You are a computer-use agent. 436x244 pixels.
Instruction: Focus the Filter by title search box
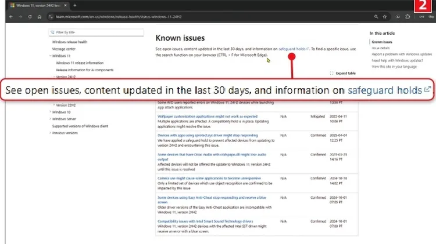click(96, 32)
